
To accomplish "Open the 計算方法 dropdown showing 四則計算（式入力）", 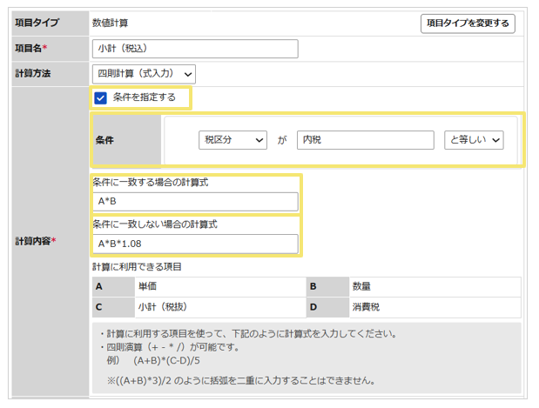I will click(x=144, y=74).
